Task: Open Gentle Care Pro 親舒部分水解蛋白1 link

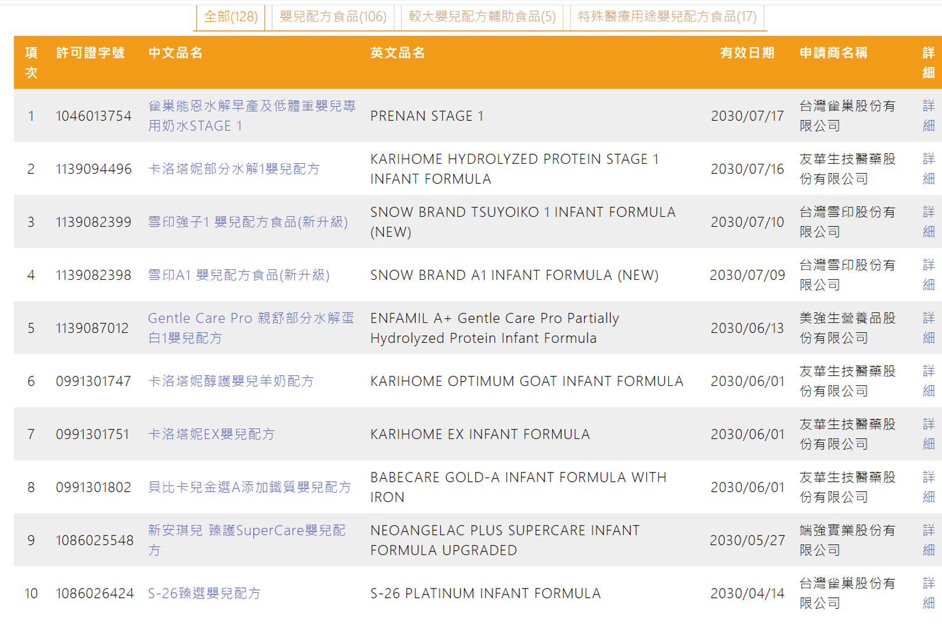Action: pyautogui.click(x=251, y=328)
